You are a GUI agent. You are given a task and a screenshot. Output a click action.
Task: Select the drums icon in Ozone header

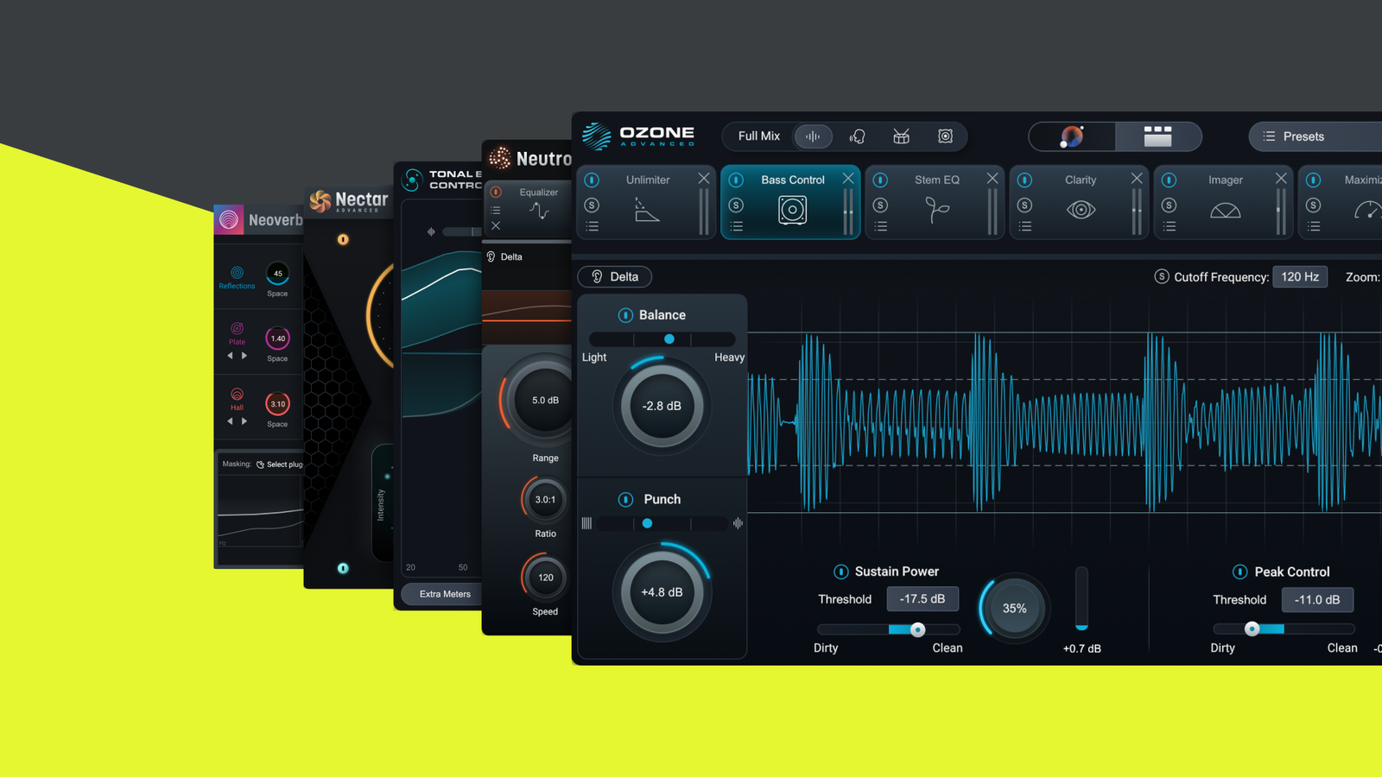tap(901, 136)
